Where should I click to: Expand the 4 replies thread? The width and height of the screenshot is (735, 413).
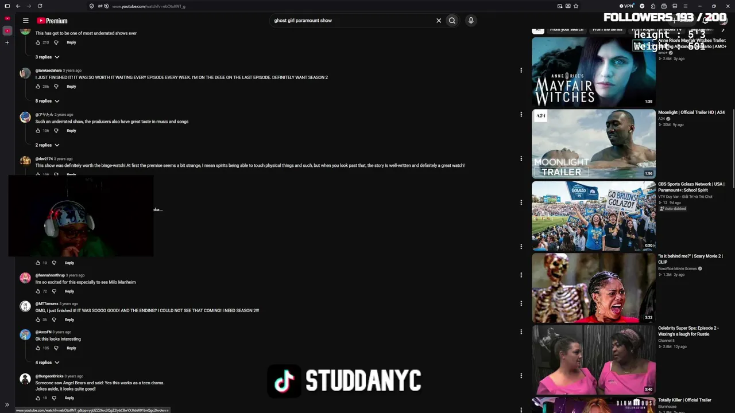(47, 363)
